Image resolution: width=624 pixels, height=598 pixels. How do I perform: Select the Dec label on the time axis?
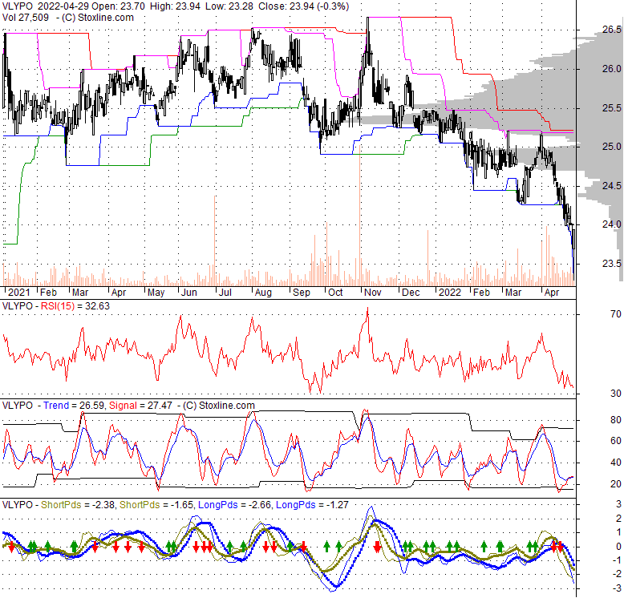(x=411, y=293)
